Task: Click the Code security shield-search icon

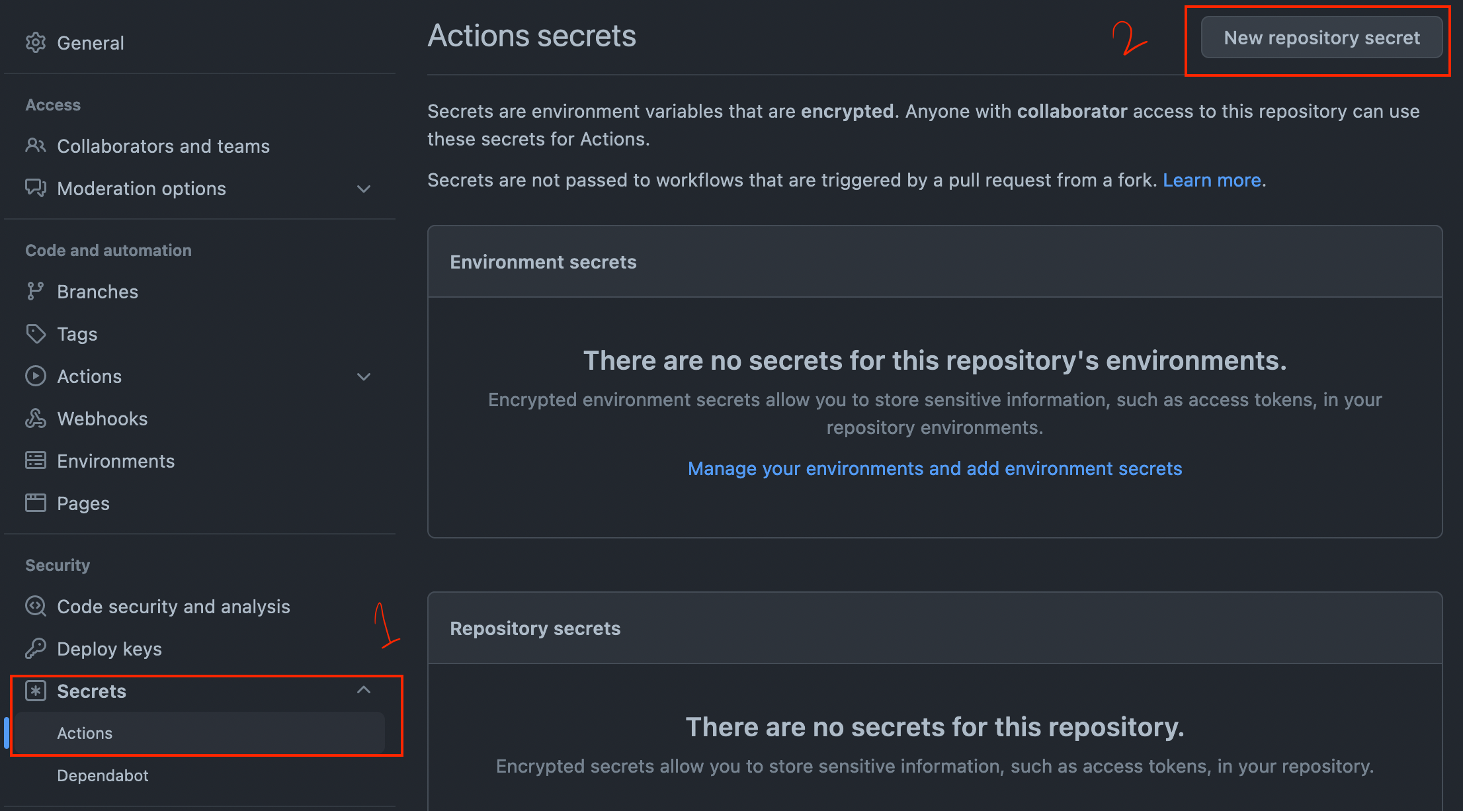Action: pyautogui.click(x=36, y=607)
